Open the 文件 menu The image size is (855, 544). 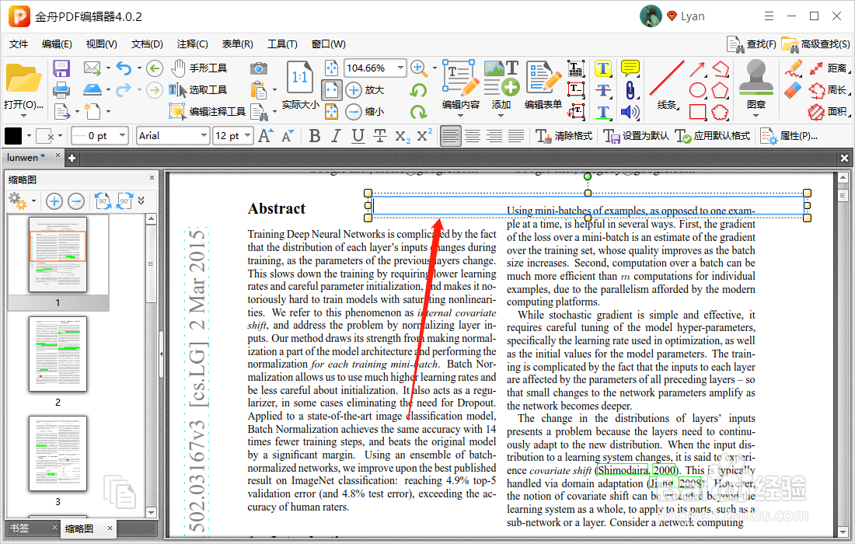19,44
